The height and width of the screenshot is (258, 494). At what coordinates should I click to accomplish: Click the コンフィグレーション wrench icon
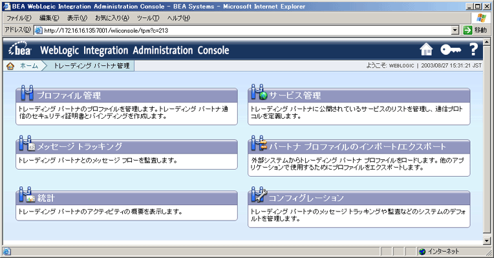(259, 195)
